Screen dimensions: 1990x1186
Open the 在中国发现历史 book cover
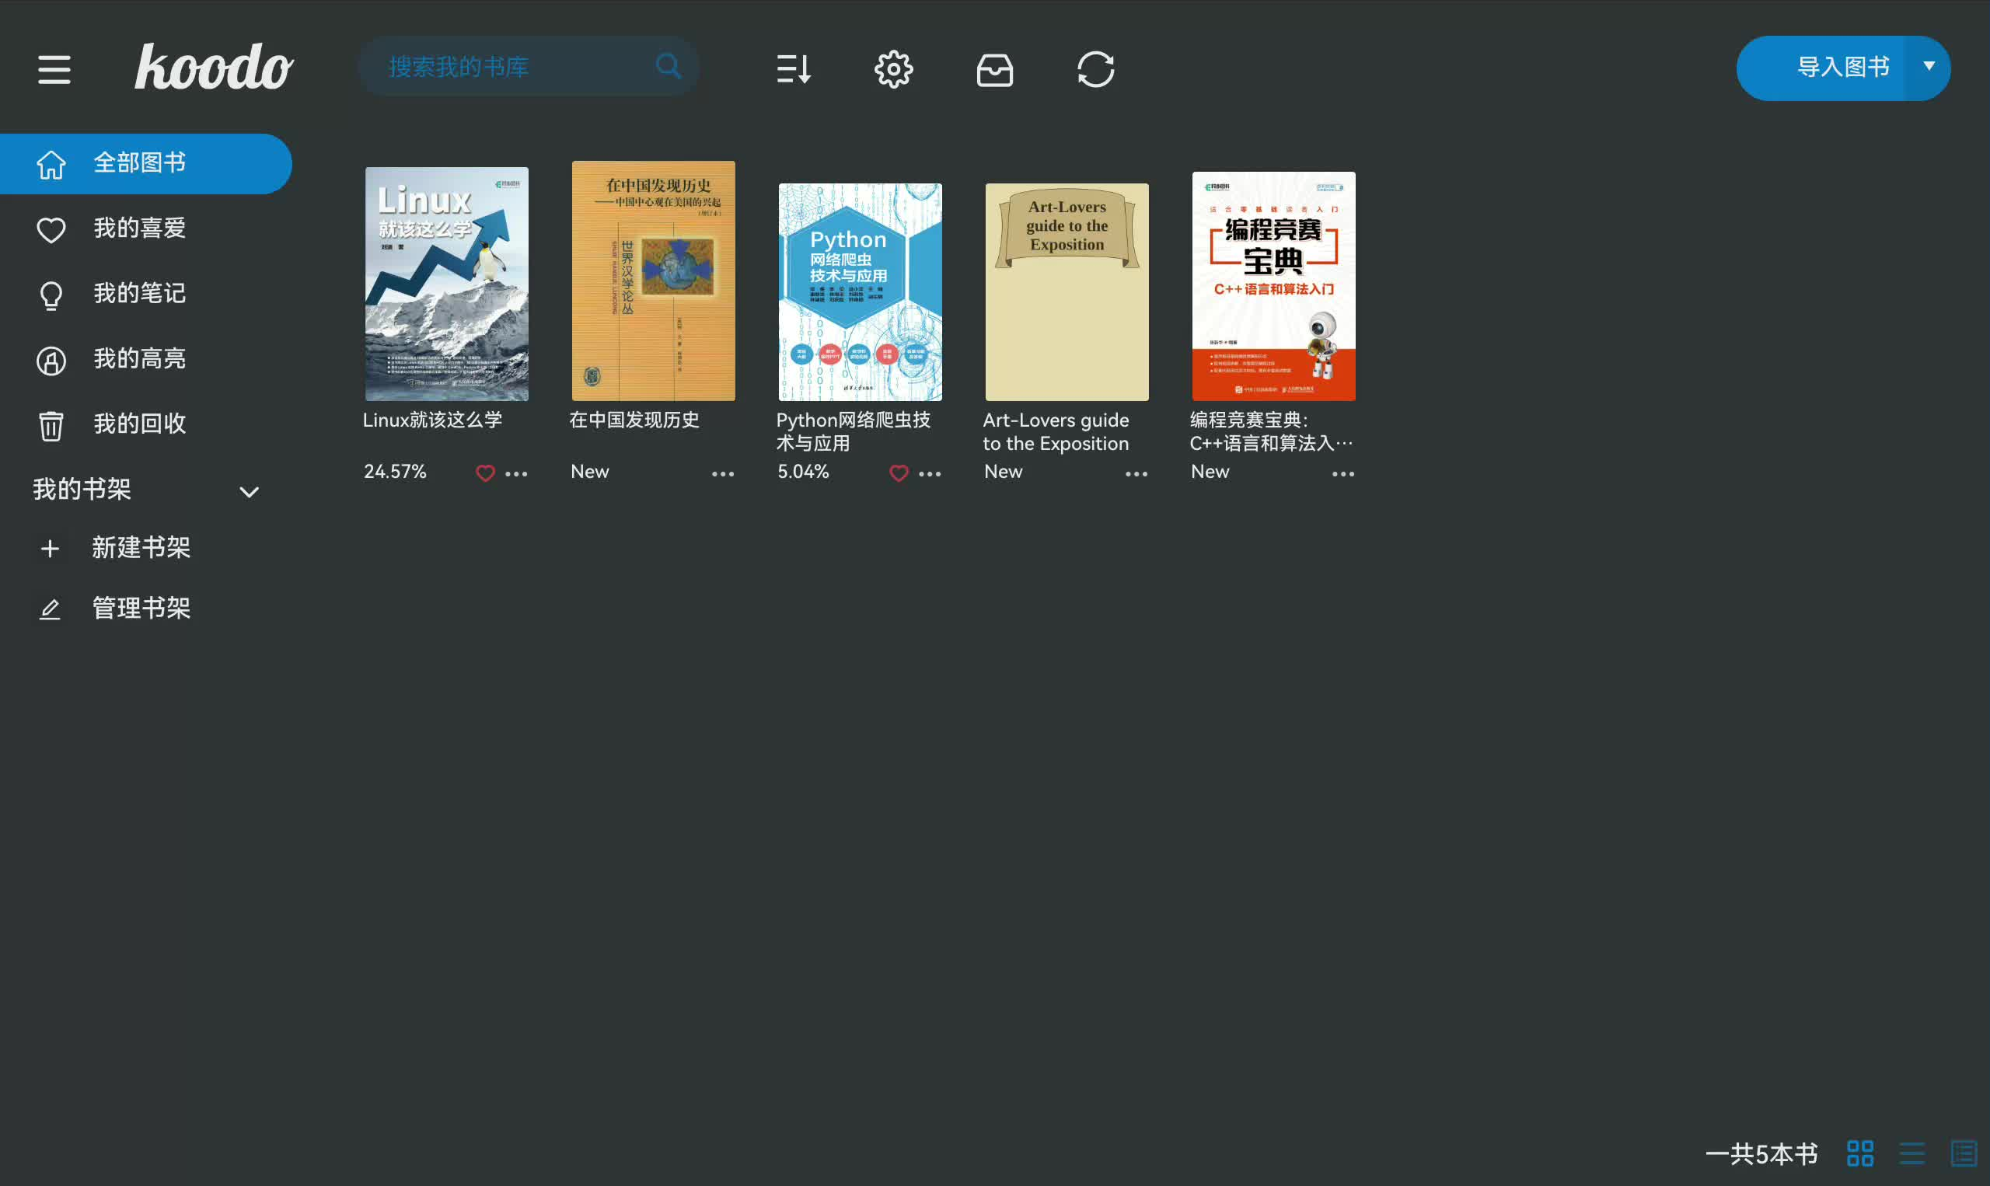[653, 281]
